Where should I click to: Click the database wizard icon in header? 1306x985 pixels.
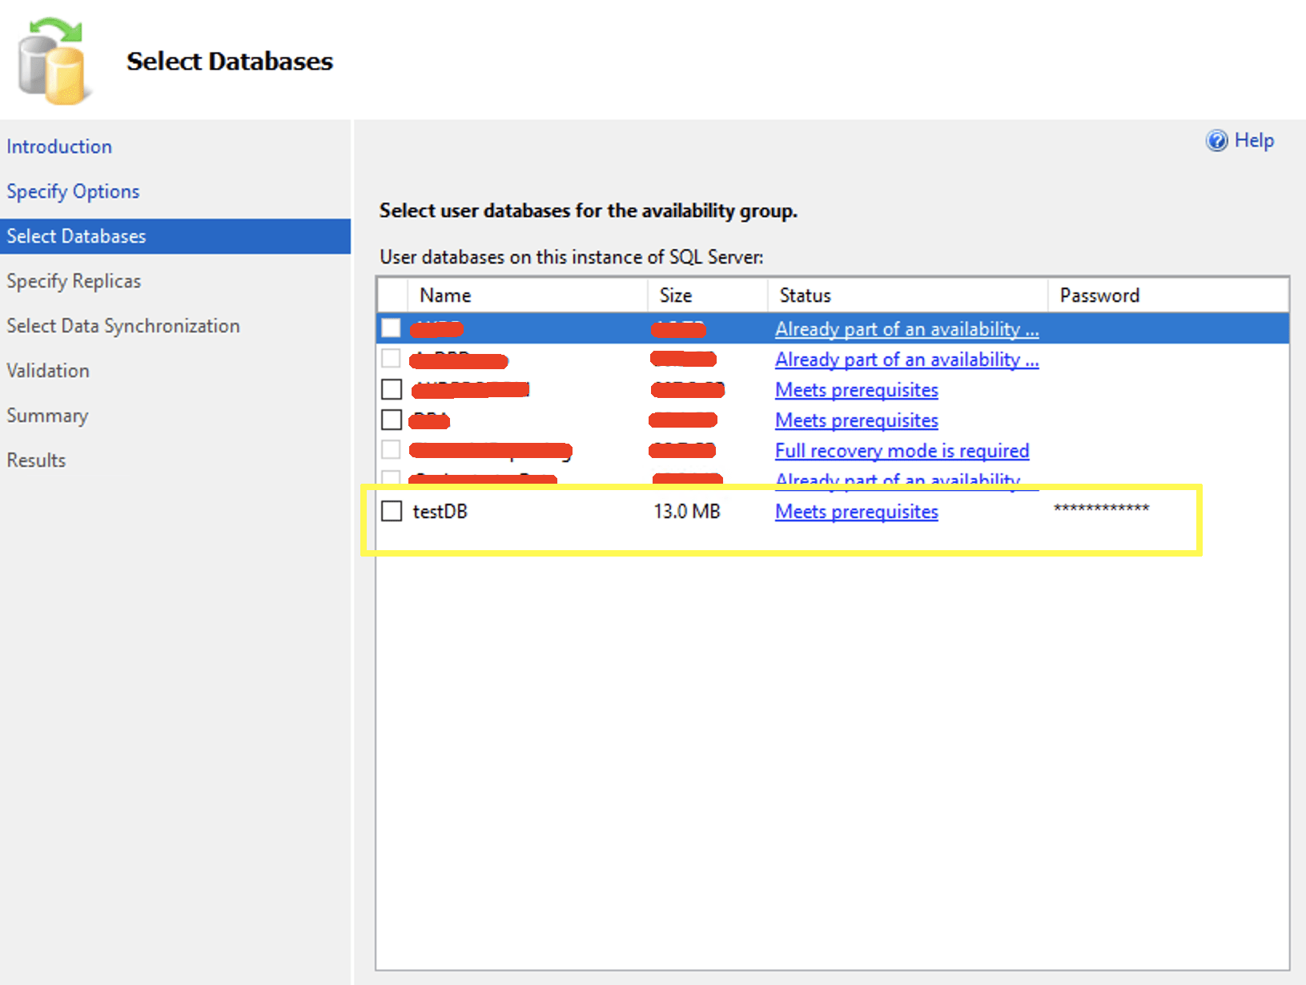[53, 62]
